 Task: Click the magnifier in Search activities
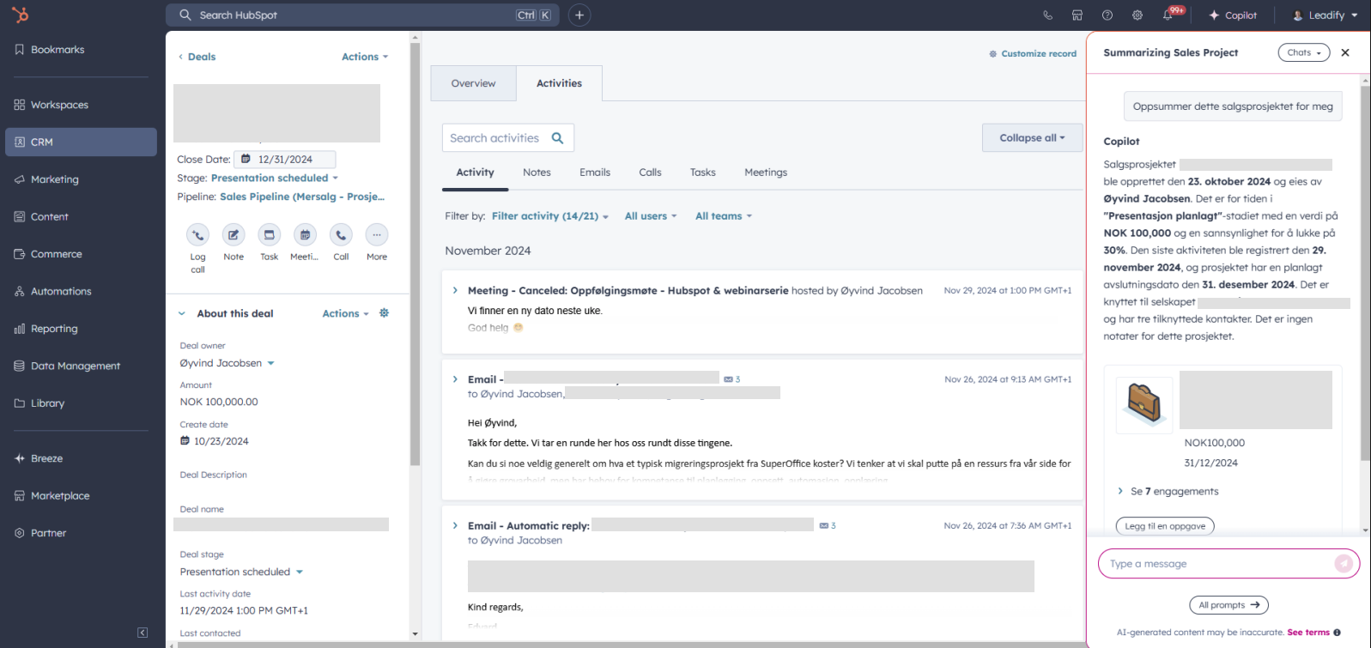pos(557,138)
